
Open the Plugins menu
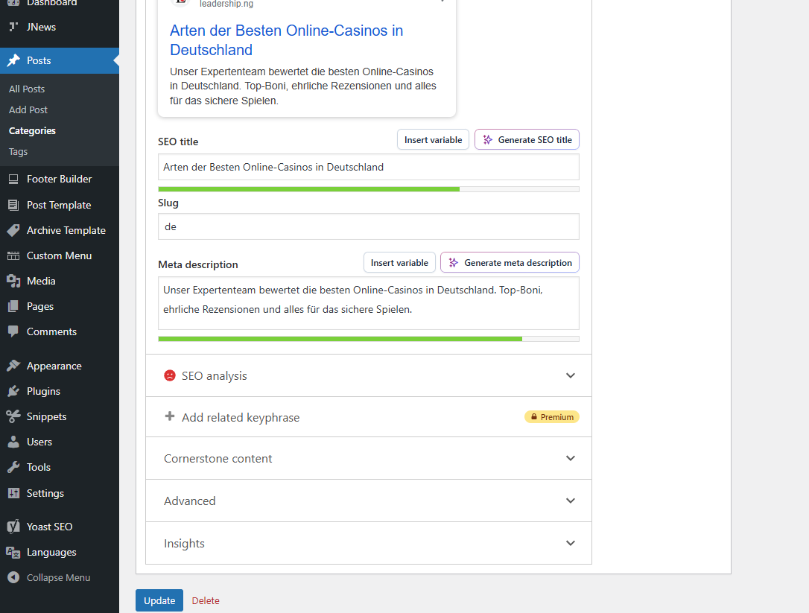(x=60, y=391)
